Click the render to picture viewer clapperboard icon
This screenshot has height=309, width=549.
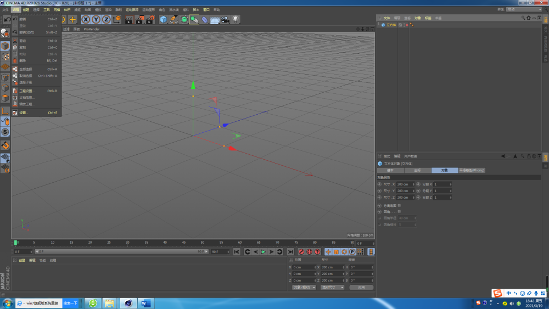[x=139, y=20]
